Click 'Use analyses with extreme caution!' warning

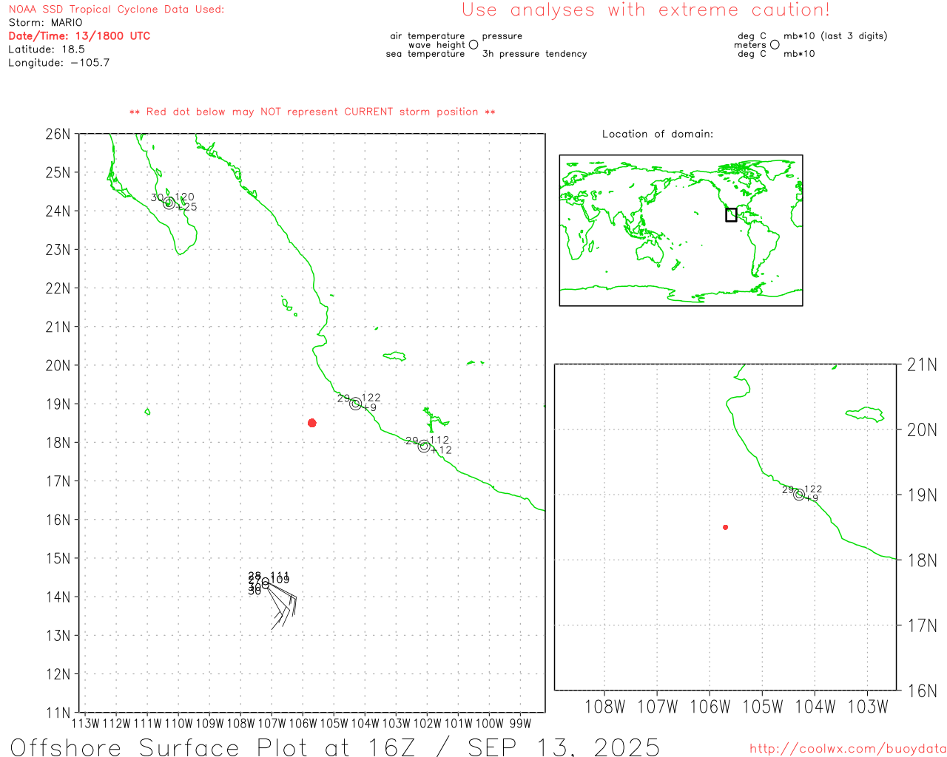646,10
